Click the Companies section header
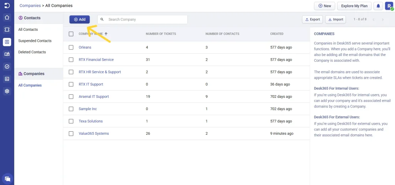Screen dimensions: 395x185 pyautogui.click(x=39, y=74)
